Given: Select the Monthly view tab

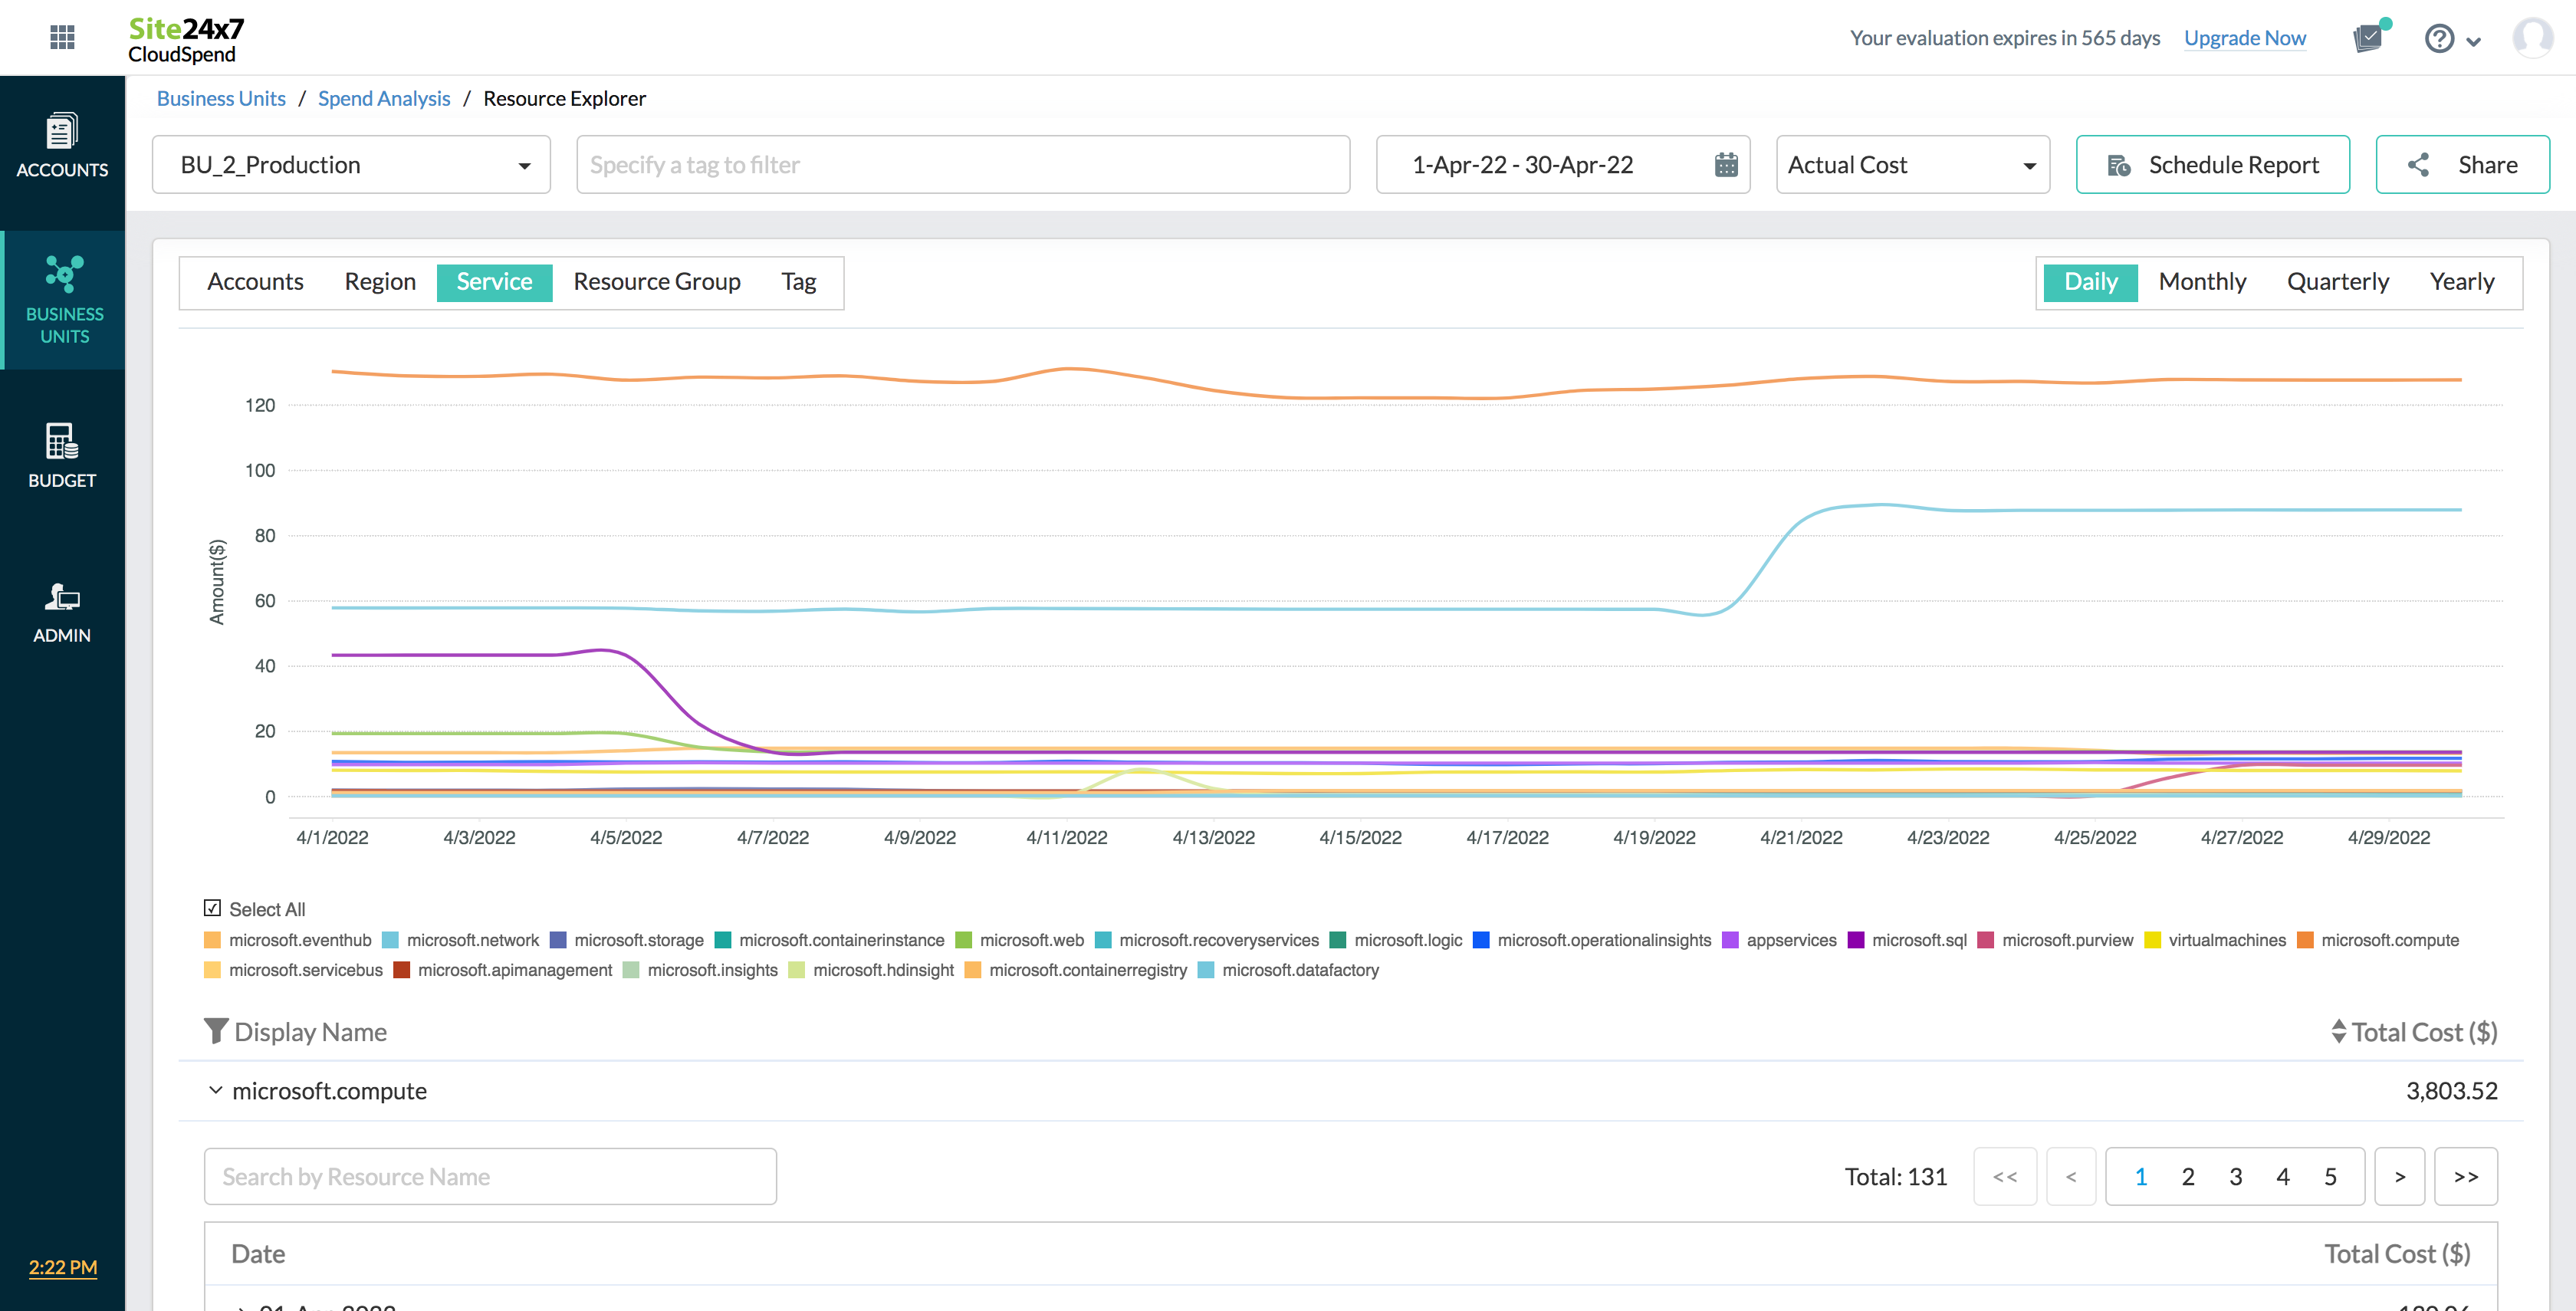Looking at the screenshot, I should (x=2202, y=282).
